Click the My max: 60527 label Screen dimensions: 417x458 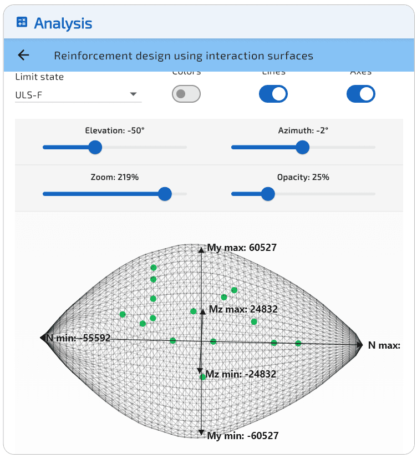(x=241, y=248)
